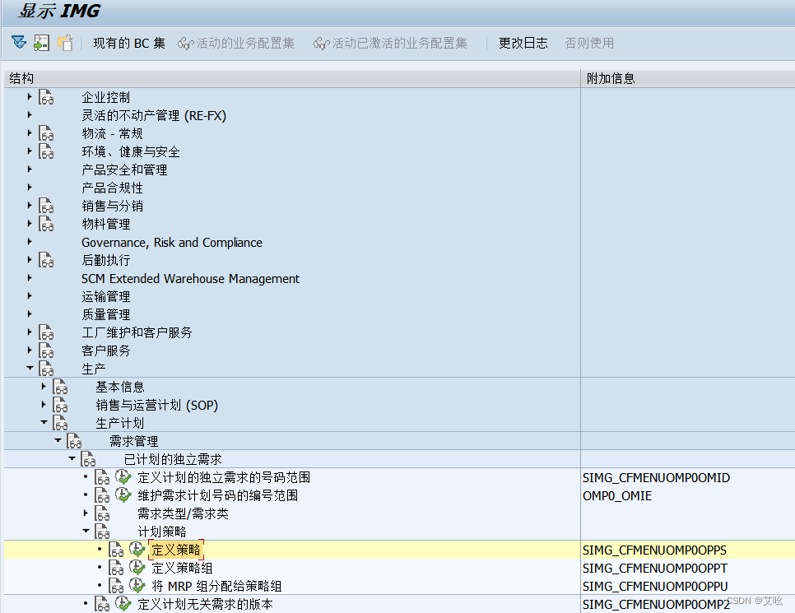795x613 pixels.
Task: Execute icon for 将 MRP 组分配给策略组
Action: [x=137, y=586]
